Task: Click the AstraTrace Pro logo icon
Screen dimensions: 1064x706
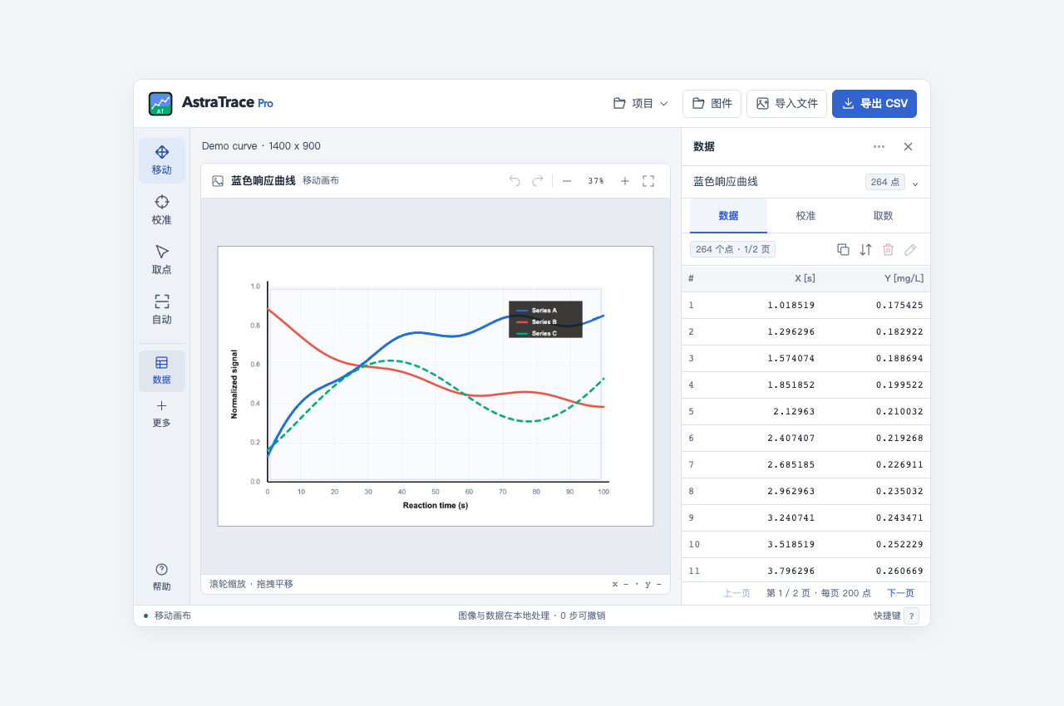Action: pyautogui.click(x=160, y=104)
